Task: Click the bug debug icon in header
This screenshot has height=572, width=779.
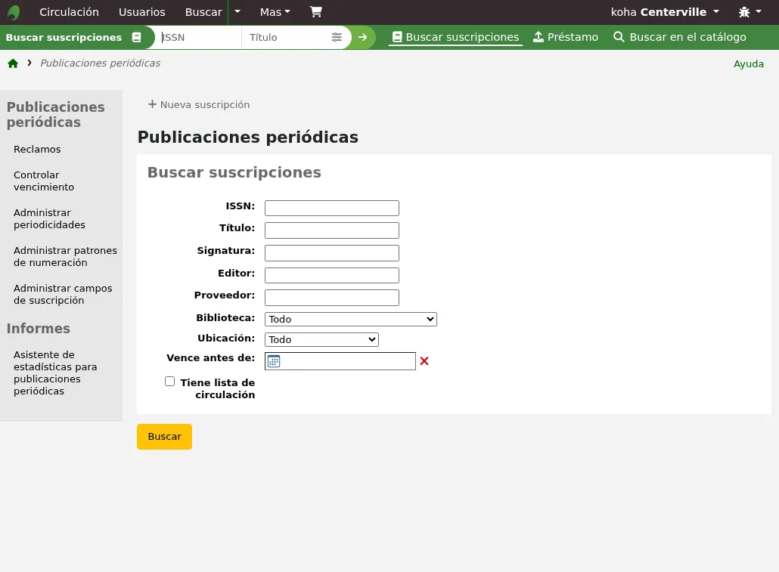Action: point(744,12)
